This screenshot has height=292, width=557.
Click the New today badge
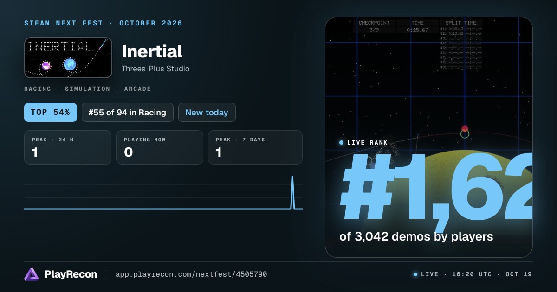coord(207,112)
